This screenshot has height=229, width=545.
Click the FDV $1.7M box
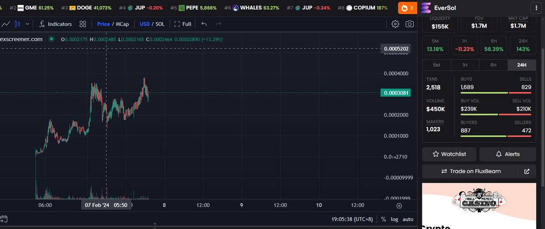479,24
